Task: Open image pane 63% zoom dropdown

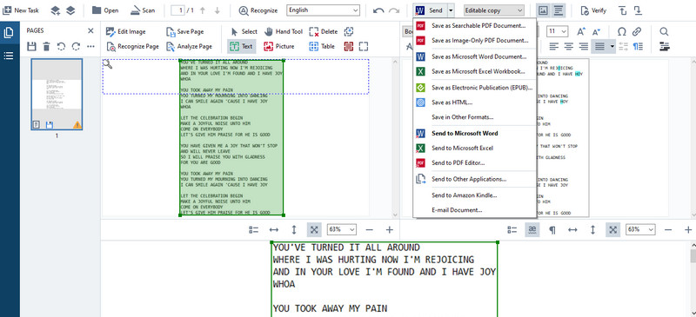Action: tap(342, 229)
